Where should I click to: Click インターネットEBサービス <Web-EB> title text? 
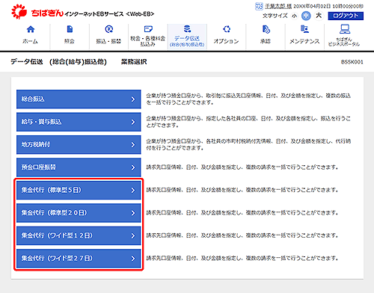(109, 14)
